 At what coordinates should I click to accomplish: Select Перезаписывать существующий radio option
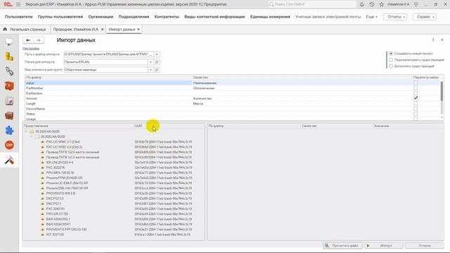pyautogui.click(x=391, y=60)
